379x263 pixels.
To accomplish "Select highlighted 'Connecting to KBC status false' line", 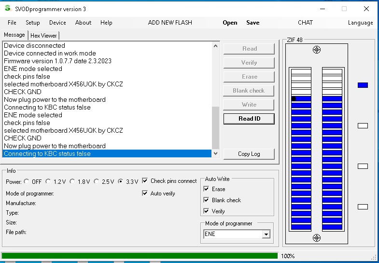I will point(107,153).
